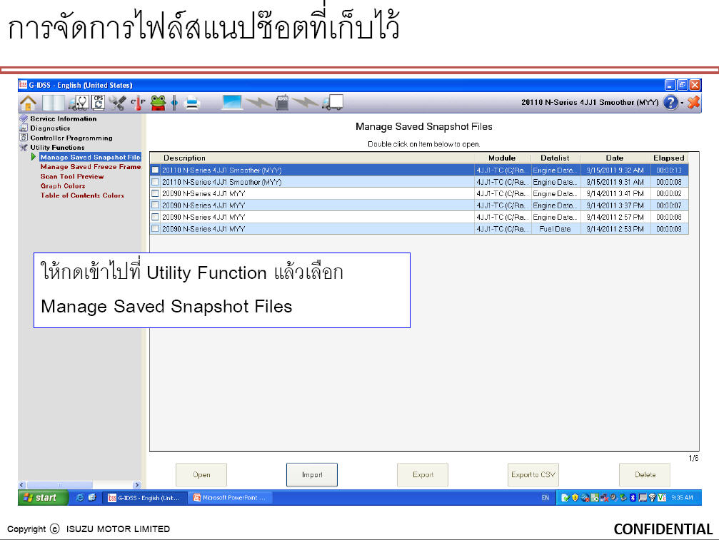719x540 pixels.
Task: Open Manage Saved Freeze Frame item
Action: (91, 167)
